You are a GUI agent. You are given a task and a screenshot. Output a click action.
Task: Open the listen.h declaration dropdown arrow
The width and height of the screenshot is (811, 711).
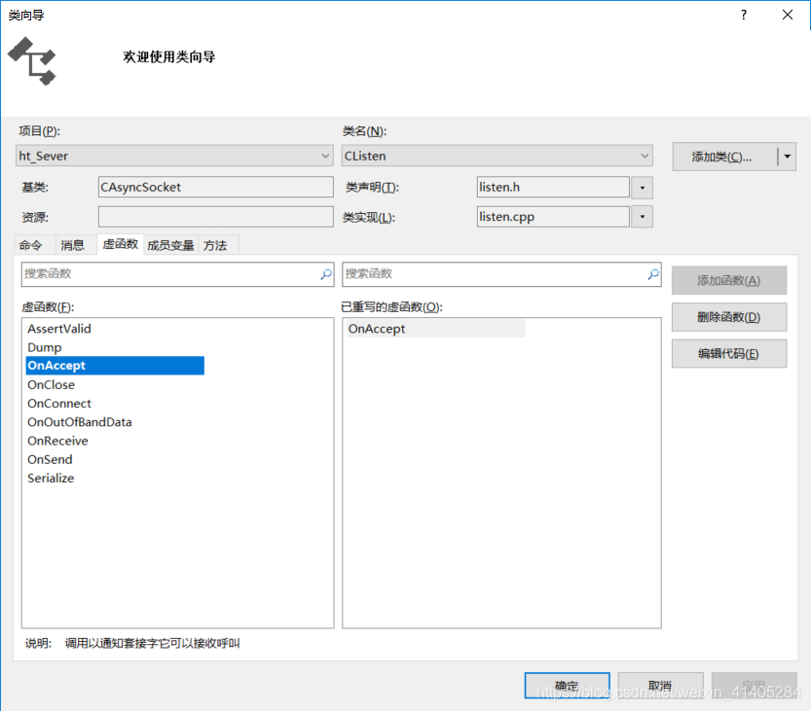642,187
